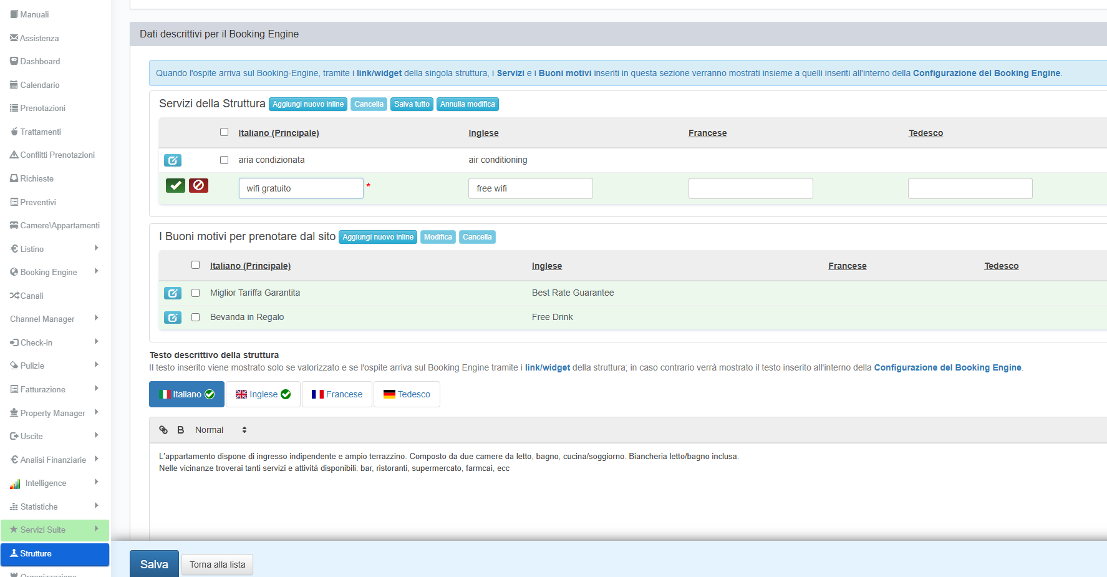Insert link using the editor link icon
Image resolution: width=1107 pixels, height=577 pixels.
(x=163, y=430)
